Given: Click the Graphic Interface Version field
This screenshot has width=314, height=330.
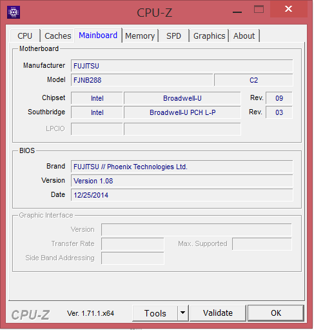Looking at the screenshot, I should click(197, 230).
